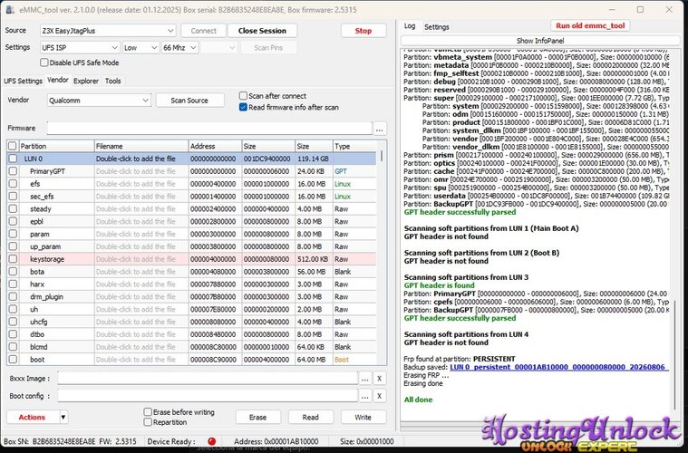Click the red Device Ready status indicator

tap(212, 441)
